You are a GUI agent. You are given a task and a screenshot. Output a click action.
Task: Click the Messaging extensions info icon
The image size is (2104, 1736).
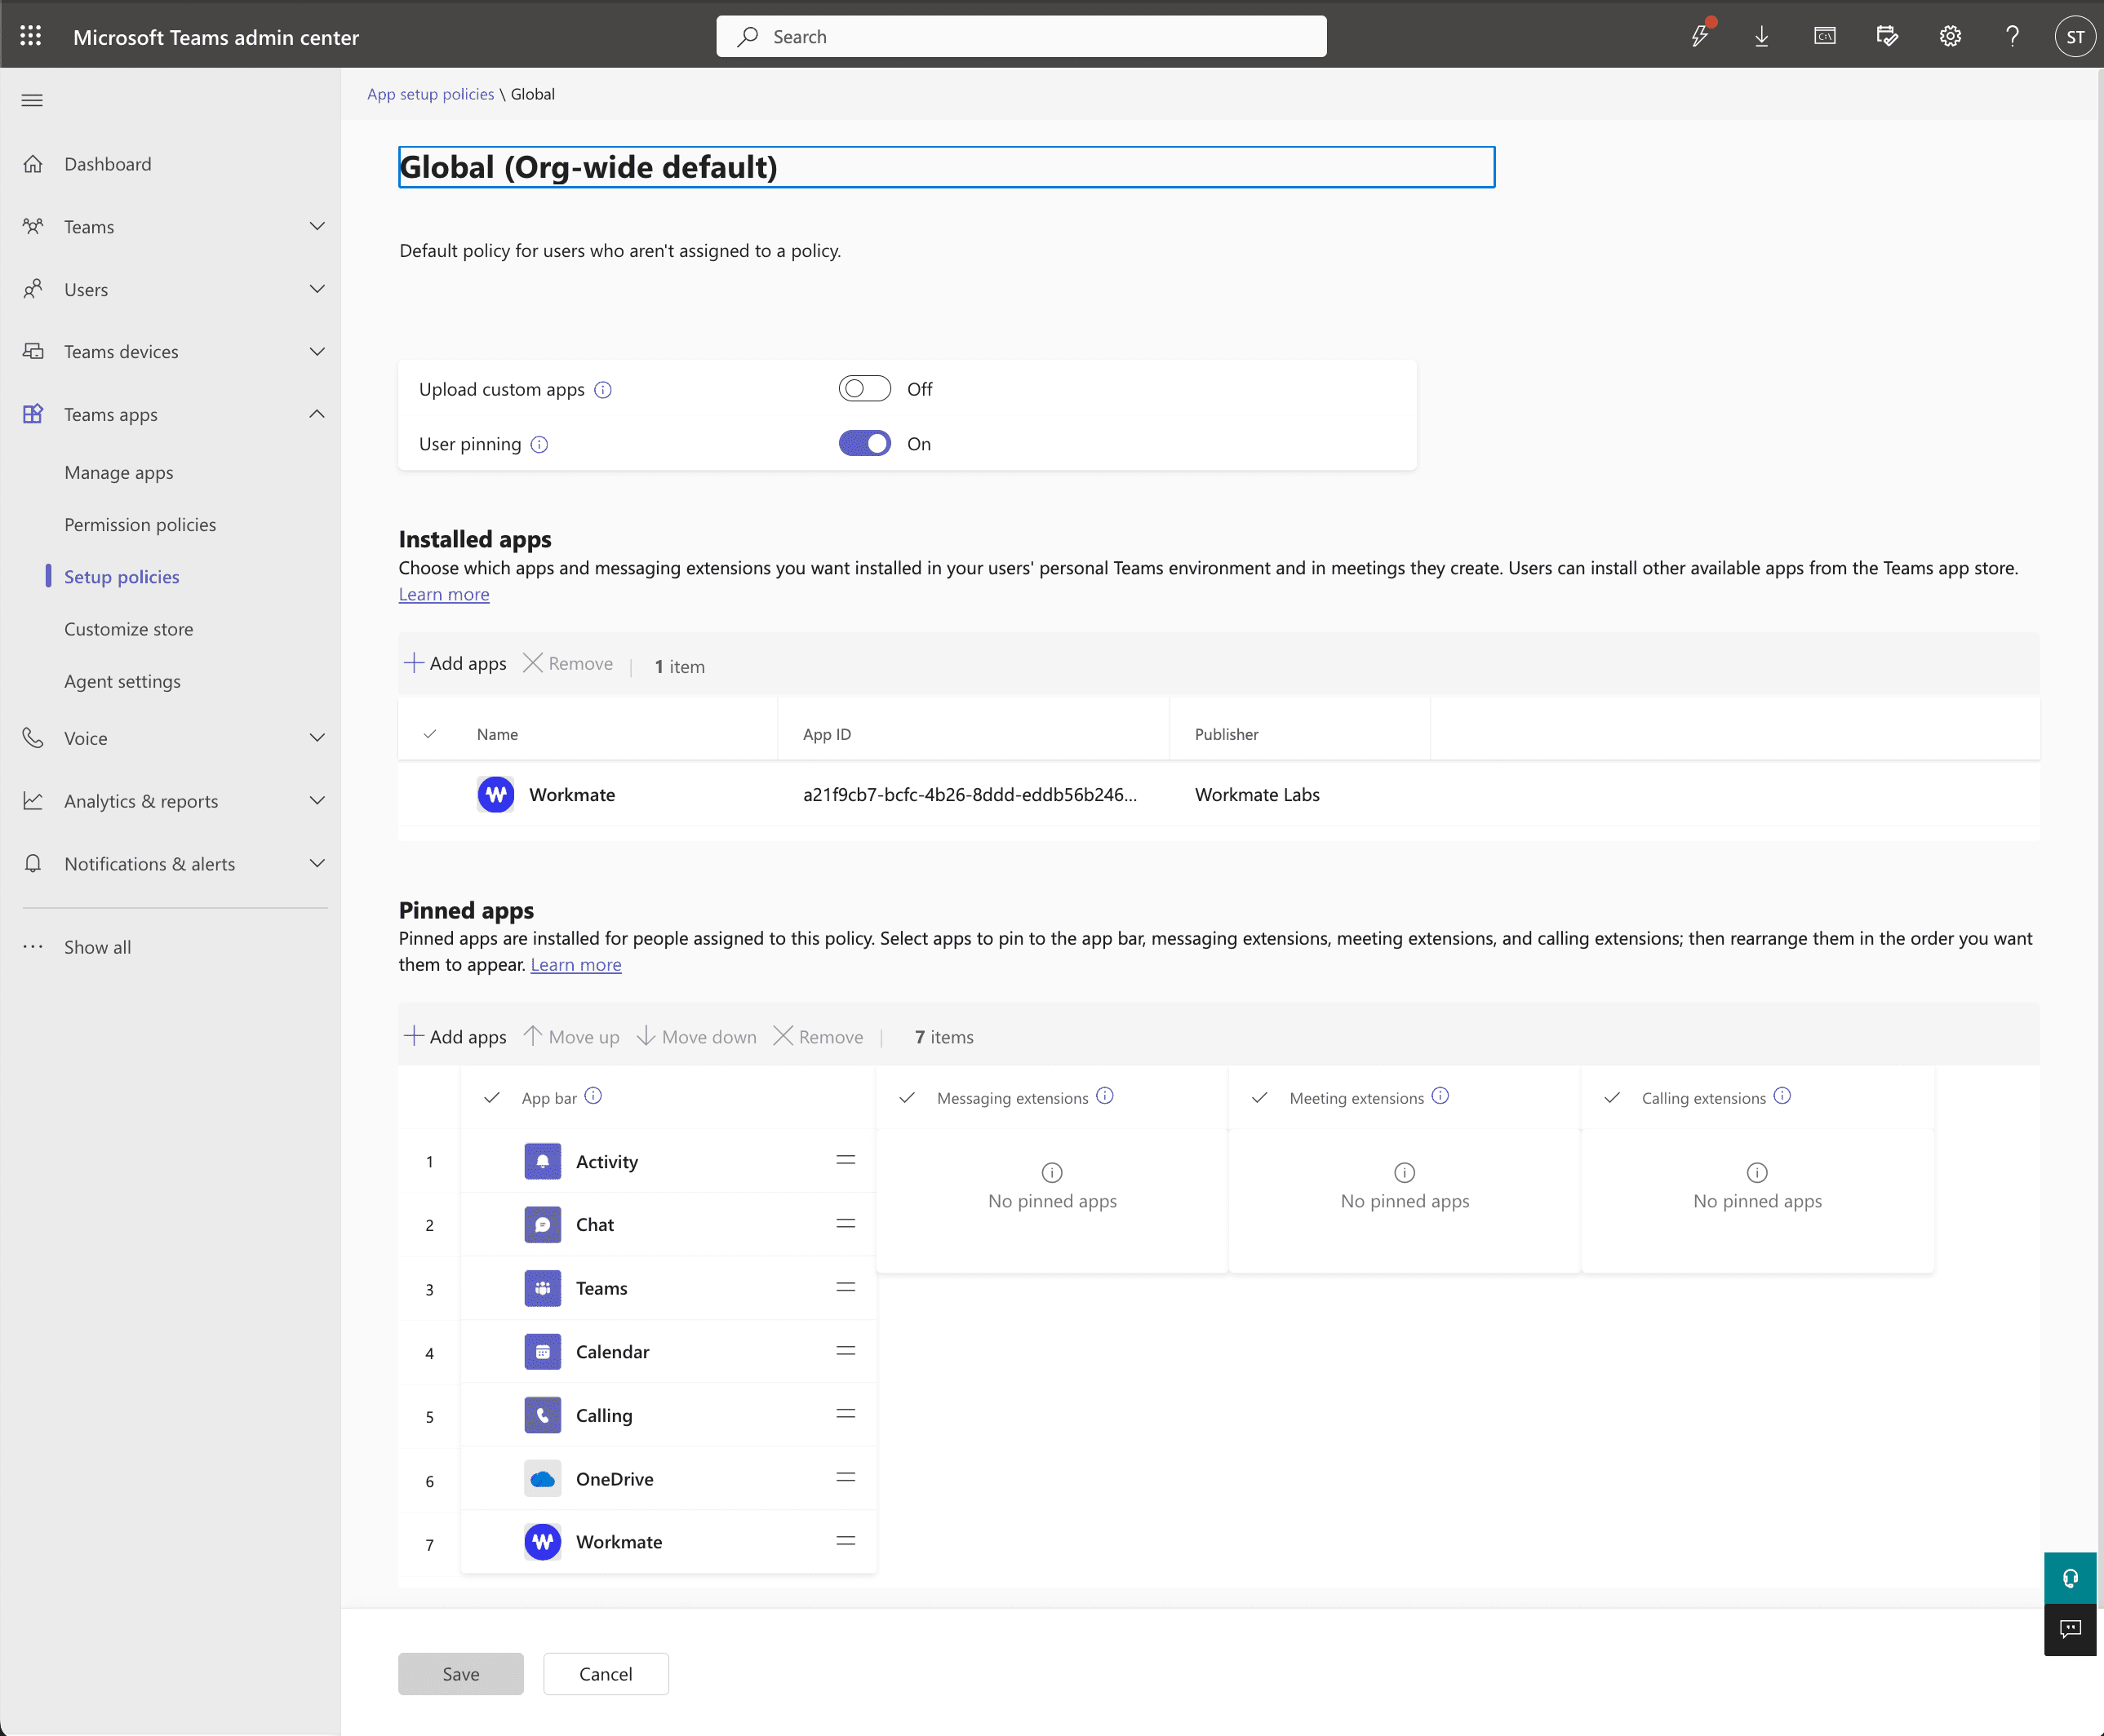[1104, 1096]
